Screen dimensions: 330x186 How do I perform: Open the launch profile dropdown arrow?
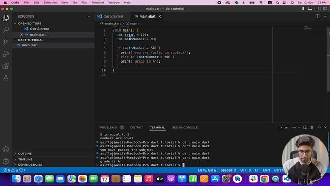click(299, 128)
